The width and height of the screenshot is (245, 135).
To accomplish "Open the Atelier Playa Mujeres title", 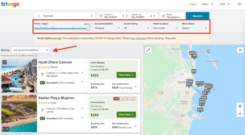I will (56, 98).
